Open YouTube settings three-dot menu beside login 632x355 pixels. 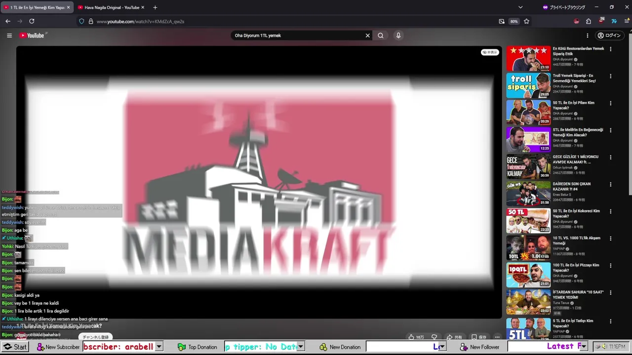coord(587,35)
